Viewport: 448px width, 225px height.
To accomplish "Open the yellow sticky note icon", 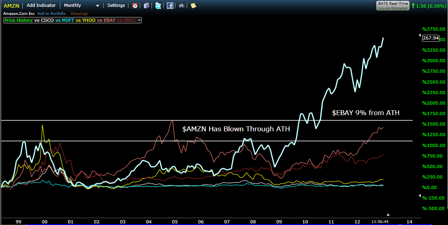I will pos(194,5).
